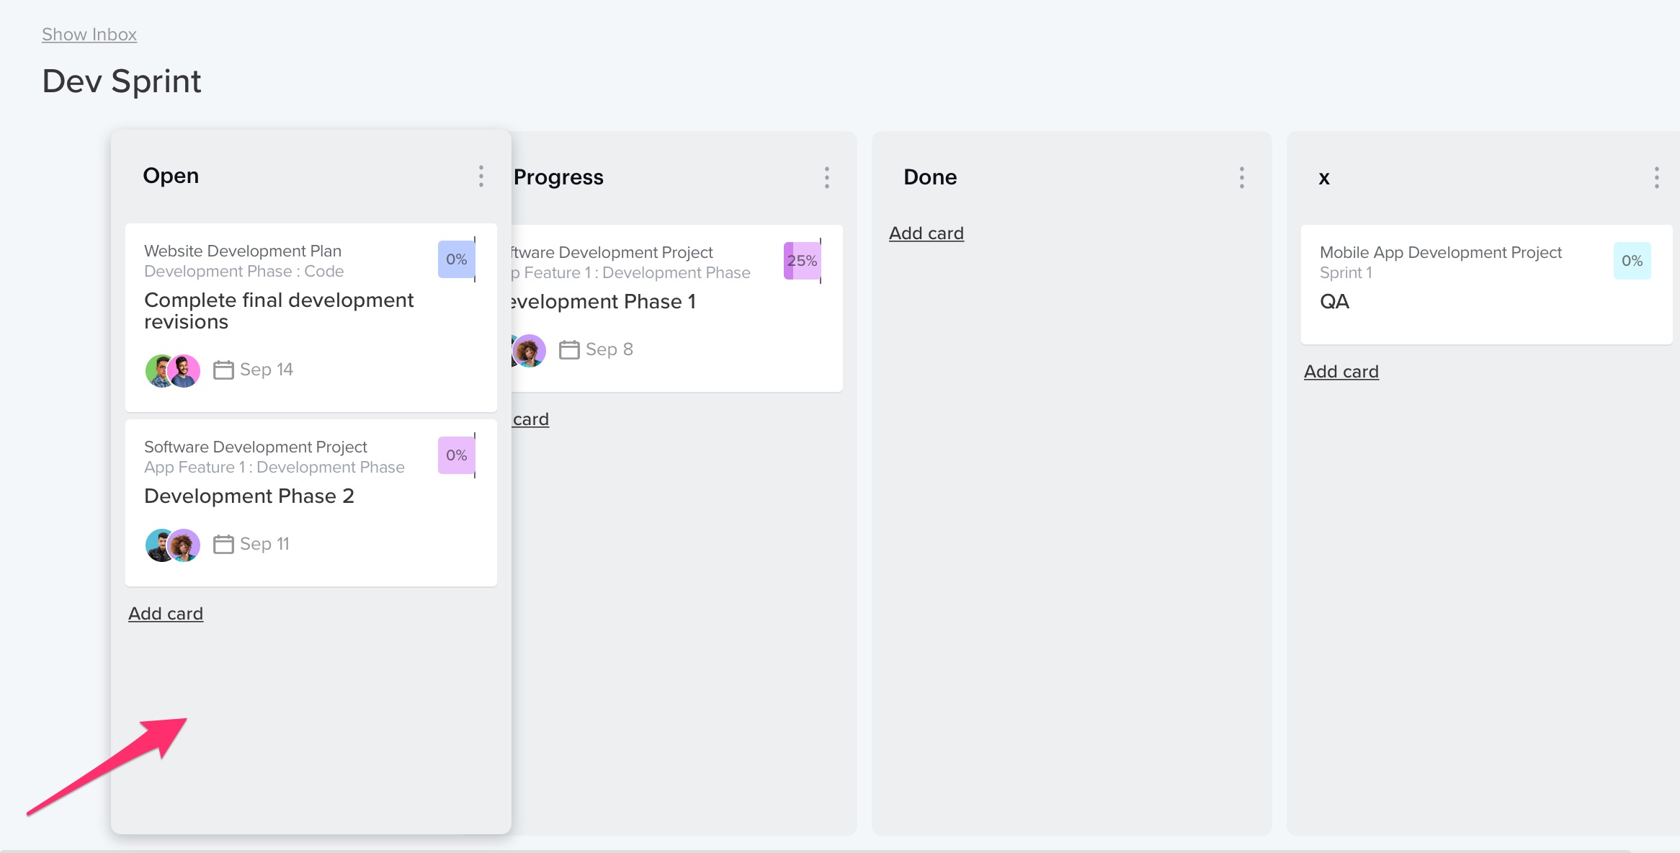This screenshot has height=853, width=1680.
Task: Add card in the Done column
Action: pos(926,233)
